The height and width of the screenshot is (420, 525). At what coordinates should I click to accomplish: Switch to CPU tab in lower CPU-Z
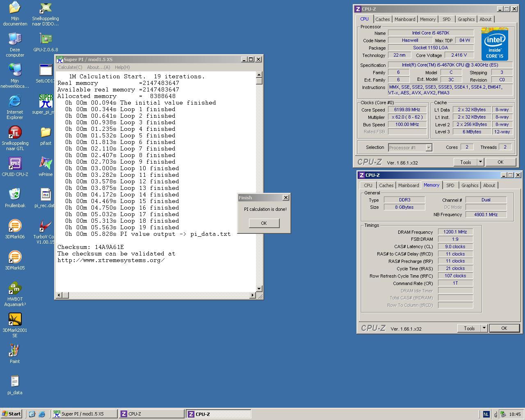368,185
